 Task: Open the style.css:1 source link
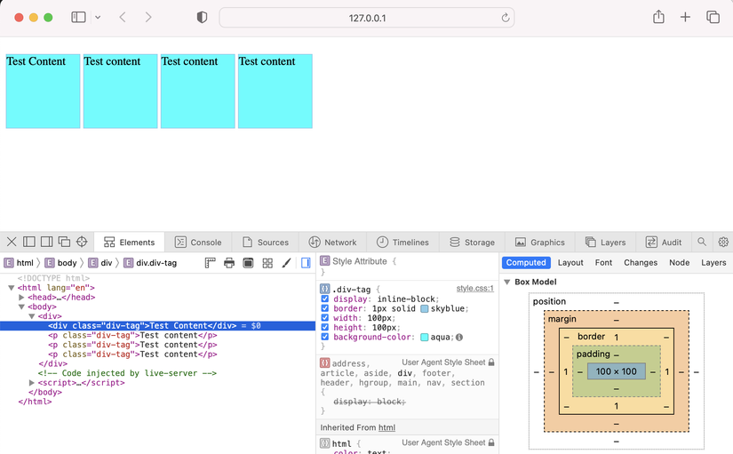[x=475, y=289]
